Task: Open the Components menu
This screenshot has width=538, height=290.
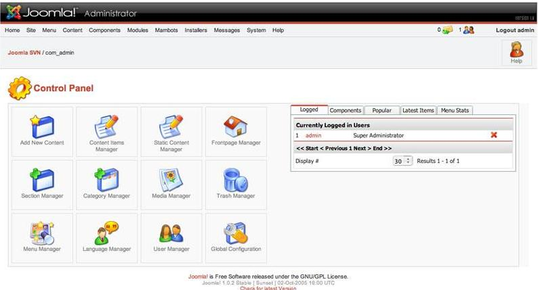Action: [104, 30]
